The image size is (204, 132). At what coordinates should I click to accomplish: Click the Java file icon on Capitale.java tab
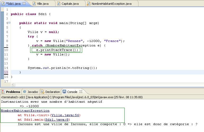pyautogui.click(x=59, y=4)
